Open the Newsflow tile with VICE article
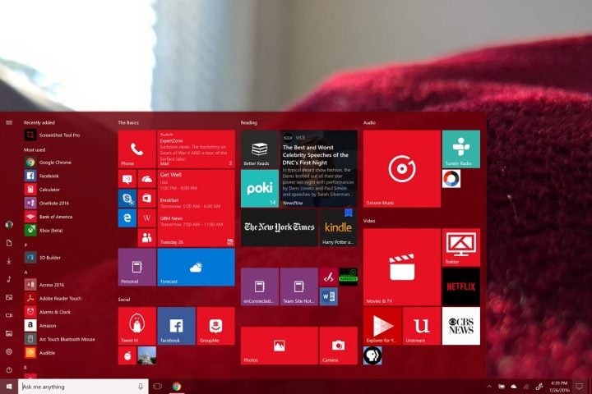Screen dimensions: 592x394 pyautogui.click(x=319, y=169)
